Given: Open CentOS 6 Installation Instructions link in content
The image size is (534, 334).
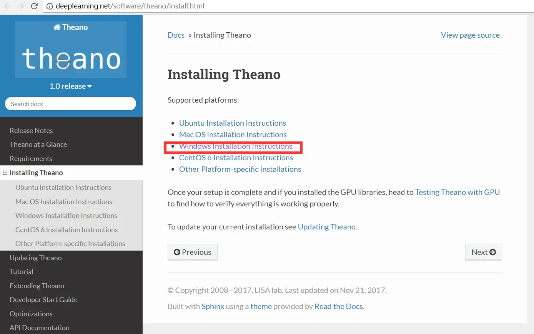Looking at the screenshot, I should tap(236, 158).
